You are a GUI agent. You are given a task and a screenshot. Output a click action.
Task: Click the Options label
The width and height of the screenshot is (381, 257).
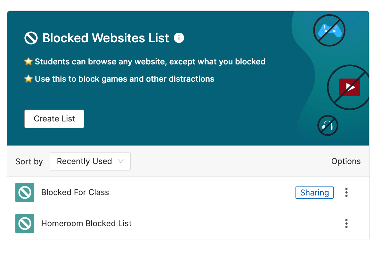pos(346,161)
